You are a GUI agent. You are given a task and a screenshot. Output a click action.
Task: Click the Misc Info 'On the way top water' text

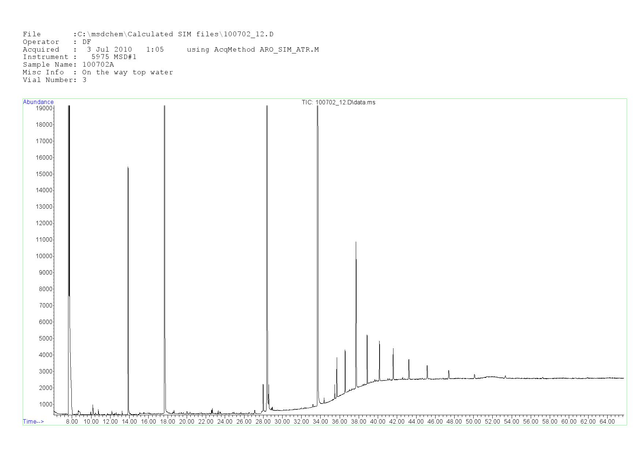(98, 72)
